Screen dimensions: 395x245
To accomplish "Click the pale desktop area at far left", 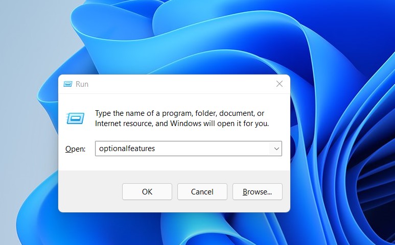I will [x=20, y=128].
